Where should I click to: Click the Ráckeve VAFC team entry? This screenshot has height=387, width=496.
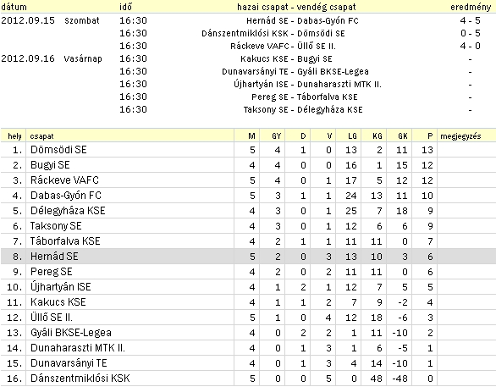click(x=64, y=180)
